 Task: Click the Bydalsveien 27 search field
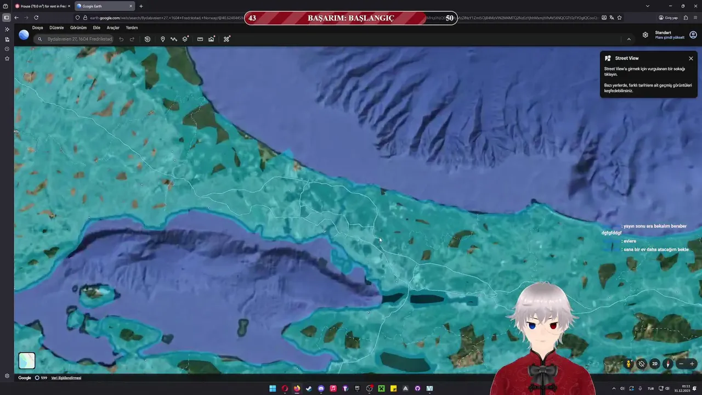tap(73, 39)
